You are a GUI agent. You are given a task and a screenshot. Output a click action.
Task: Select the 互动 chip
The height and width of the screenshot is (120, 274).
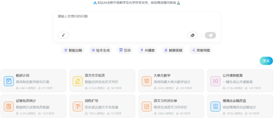[125, 50]
